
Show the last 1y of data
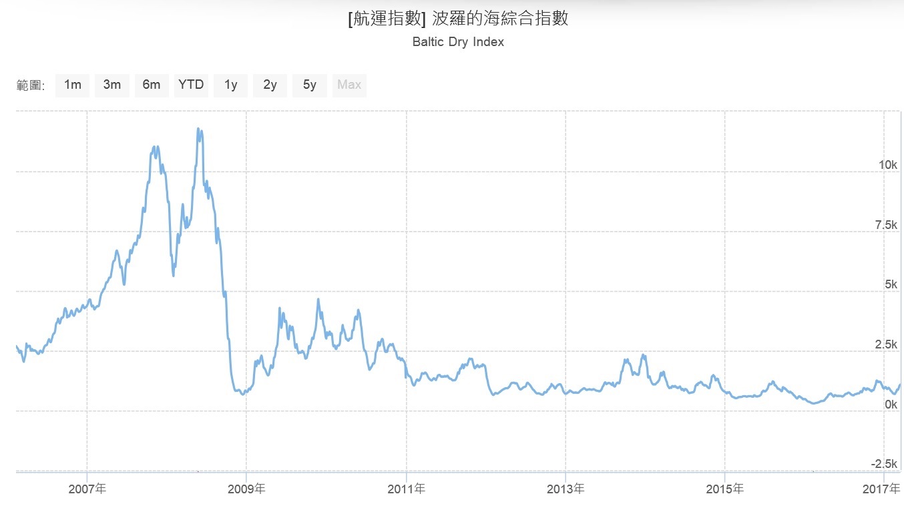[230, 85]
